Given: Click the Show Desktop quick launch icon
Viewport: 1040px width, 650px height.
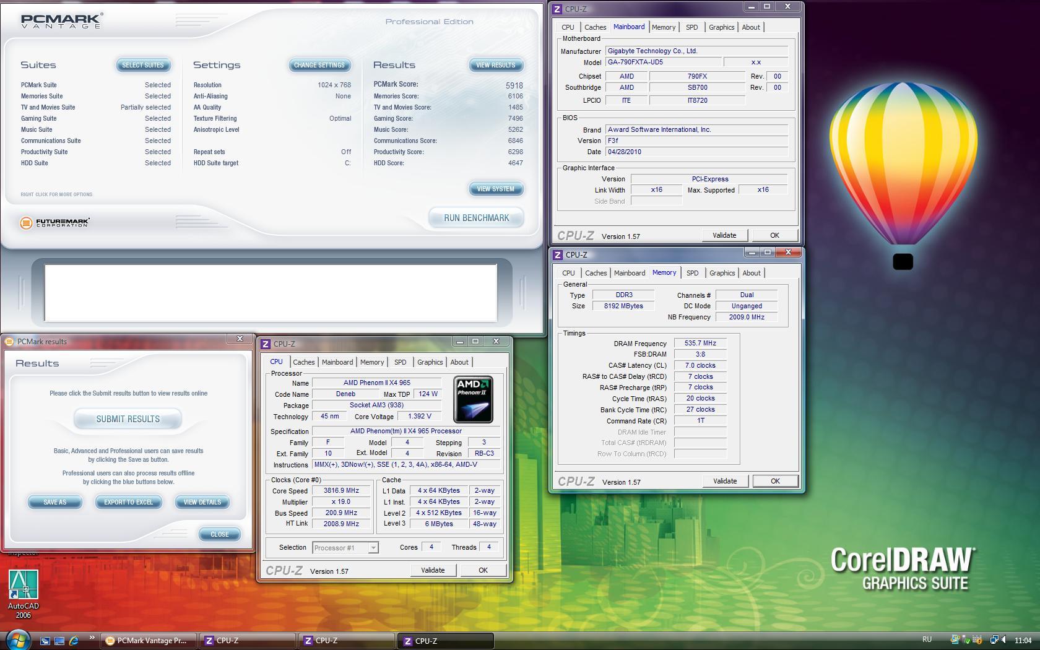Looking at the screenshot, I should 59,641.
